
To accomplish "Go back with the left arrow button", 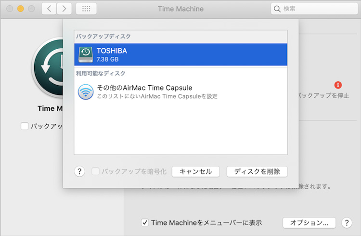I will [x=49, y=9].
